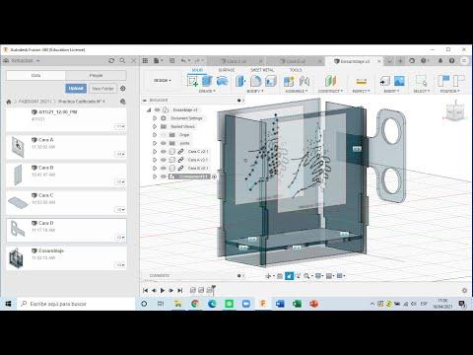Expand Named Views in browser

click(155, 126)
